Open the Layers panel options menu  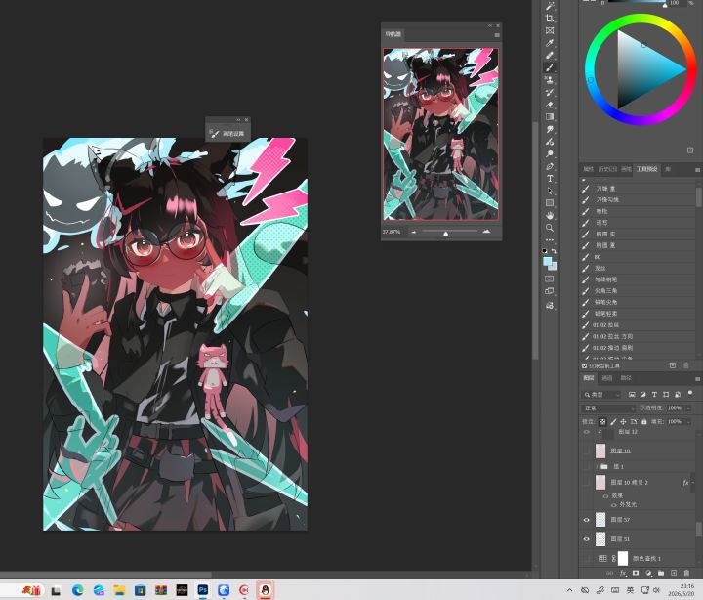697,379
